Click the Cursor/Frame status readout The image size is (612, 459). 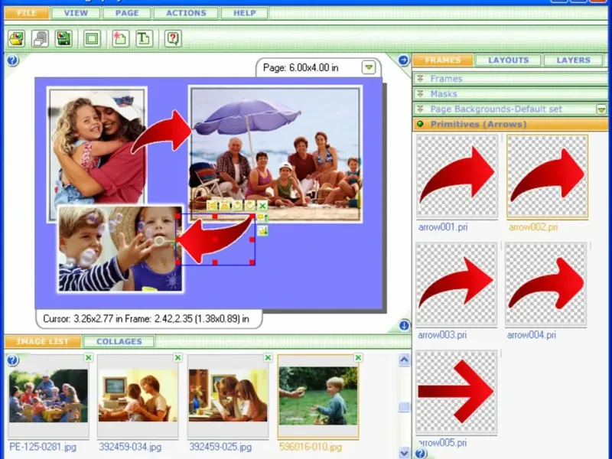pos(146,319)
